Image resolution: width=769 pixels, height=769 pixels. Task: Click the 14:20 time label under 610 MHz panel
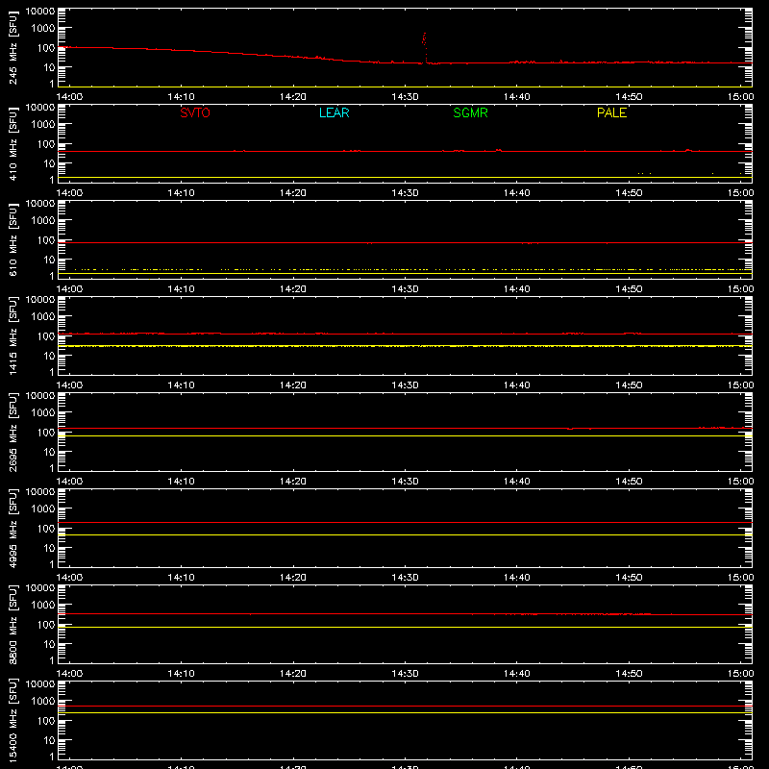[x=293, y=289]
